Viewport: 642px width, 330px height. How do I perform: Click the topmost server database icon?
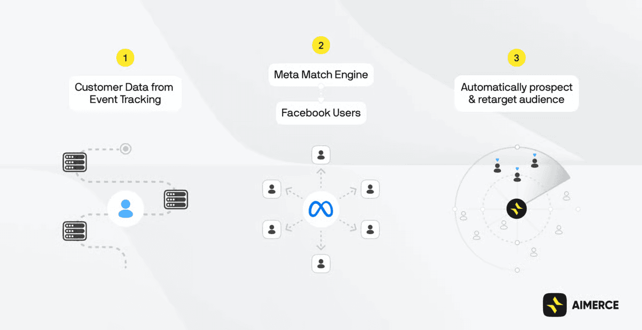pyautogui.click(x=75, y=162)
